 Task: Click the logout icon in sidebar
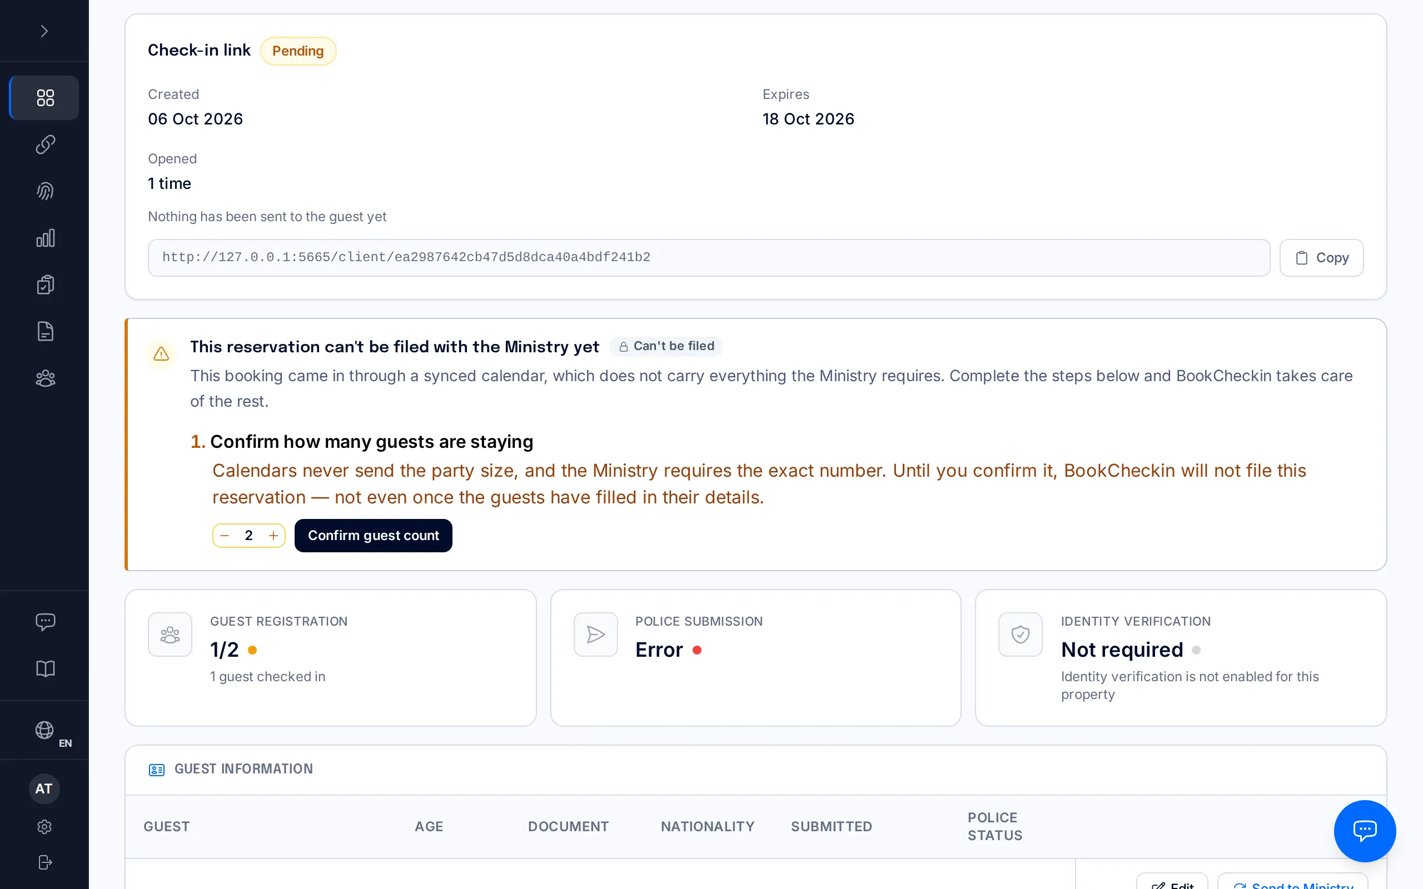pyautogui.click(x=44, y=862)
